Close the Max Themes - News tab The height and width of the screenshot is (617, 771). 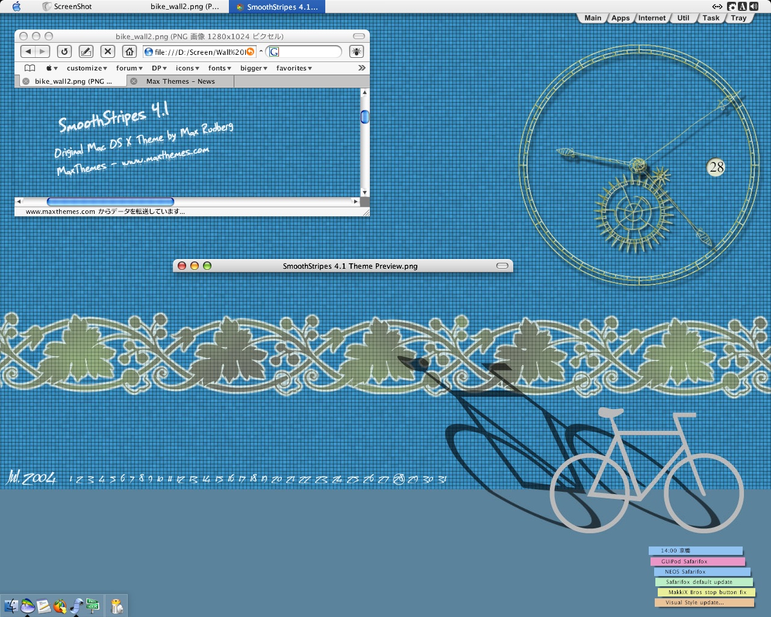[134, 81]
